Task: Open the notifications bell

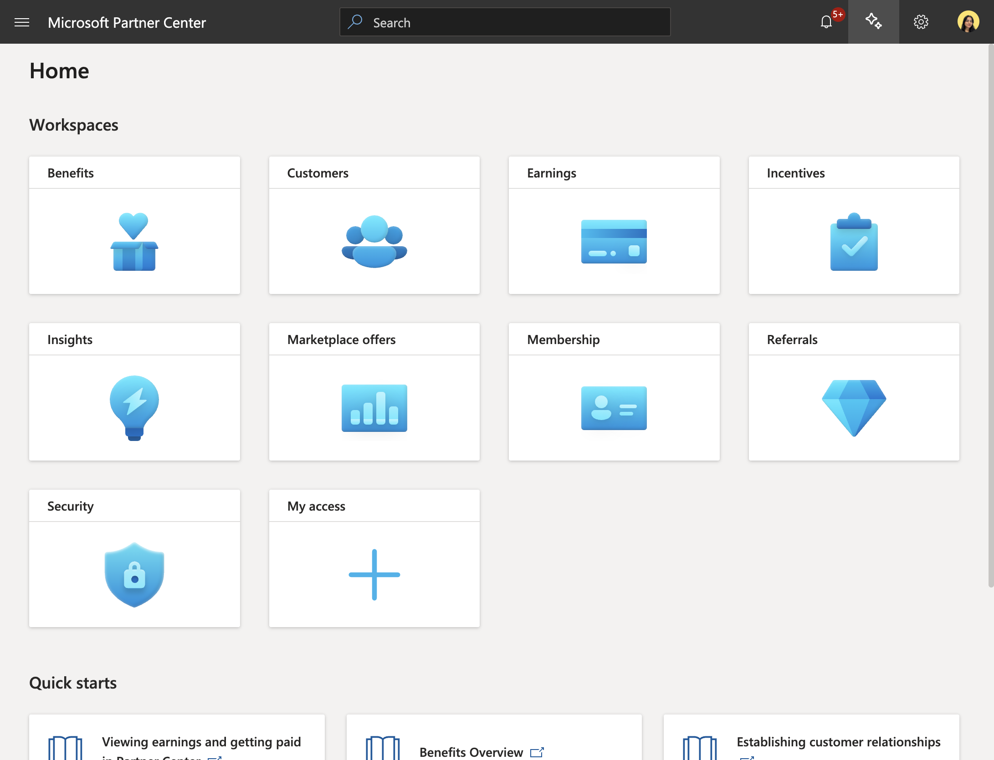Action: 826,22
